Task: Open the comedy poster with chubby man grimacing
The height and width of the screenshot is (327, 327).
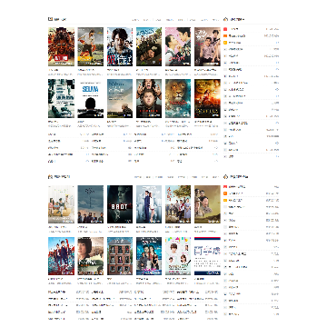Action: click(x=149, y=98)
